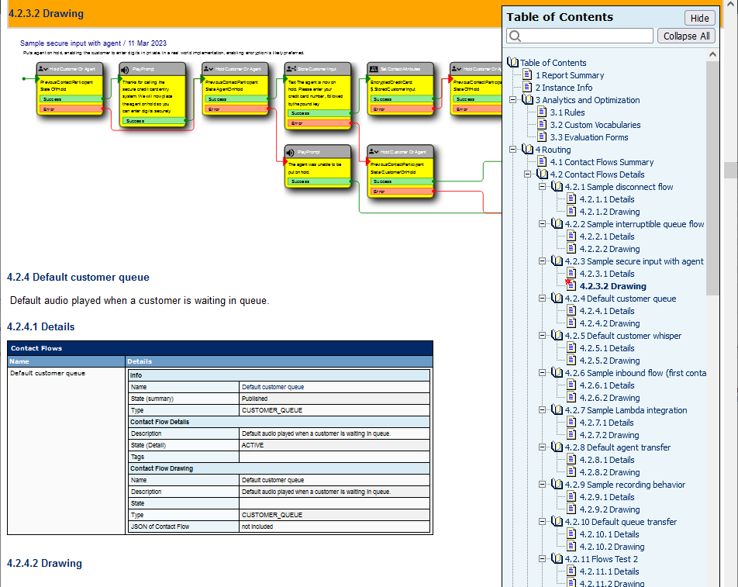Viewport: 738px width, 587px height.
Task: Click the book icon for 4.2.9 Sample recording behavior
Action: click(557, 484)
